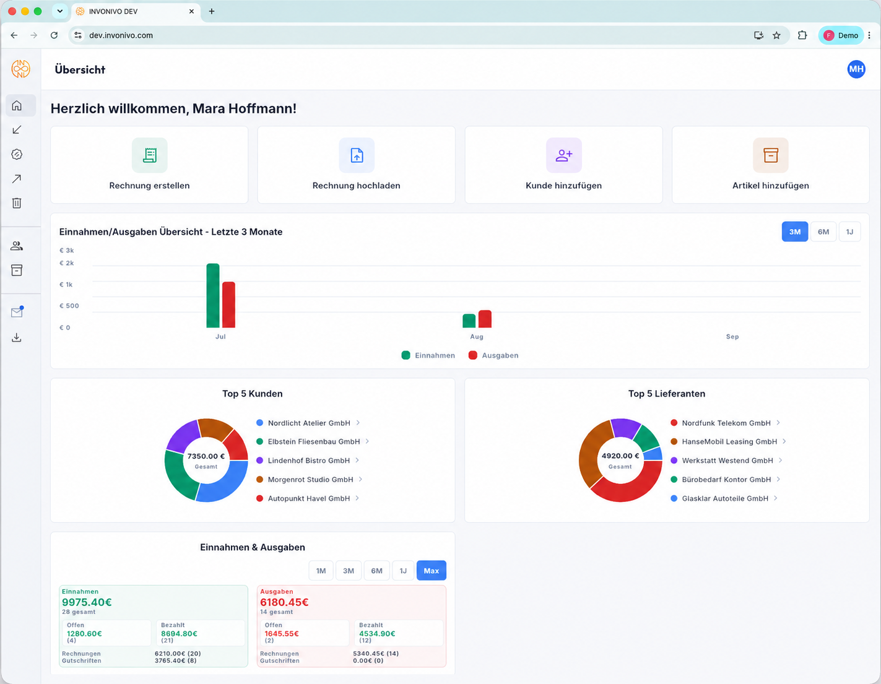Click the green July Einnahmen bar
This screenshot has height=684, width=881.
[213, 295]
